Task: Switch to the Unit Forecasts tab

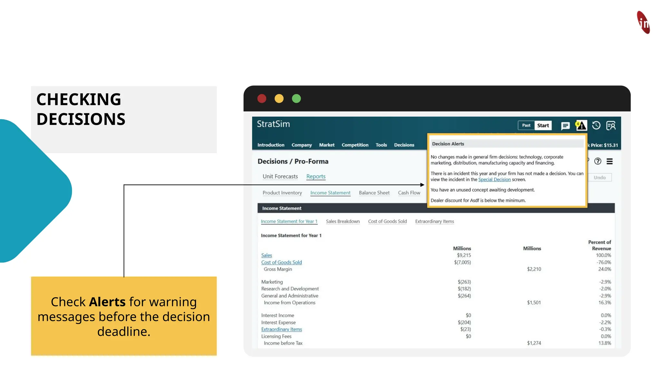Action: pyautogui.click(x=280, y=176)
